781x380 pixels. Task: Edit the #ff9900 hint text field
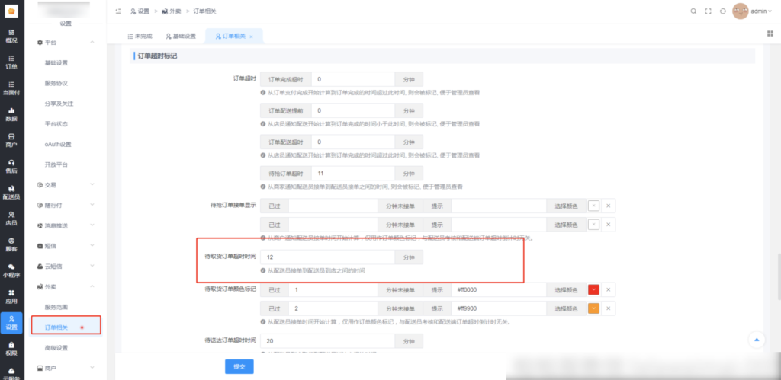[x=499, y=308]
